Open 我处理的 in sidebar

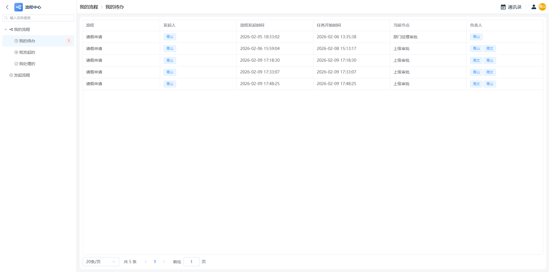click(27, 64)
